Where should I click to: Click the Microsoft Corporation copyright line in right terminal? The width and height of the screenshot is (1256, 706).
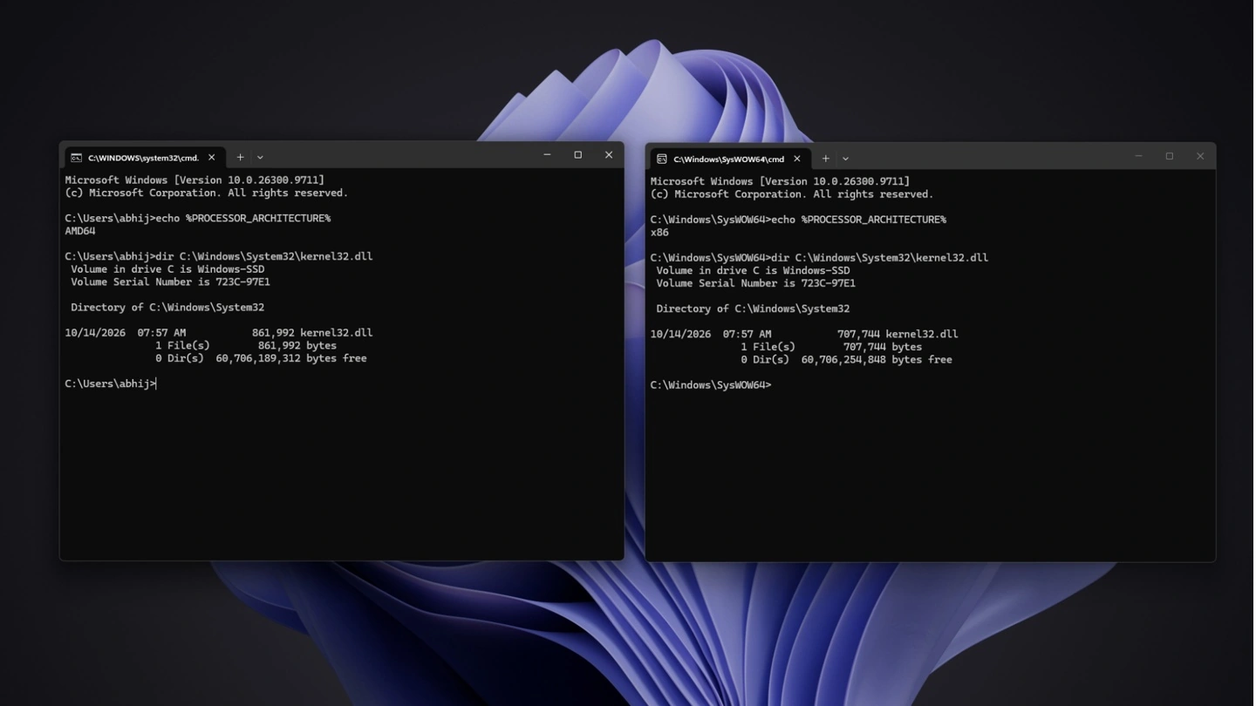(792, 193)
